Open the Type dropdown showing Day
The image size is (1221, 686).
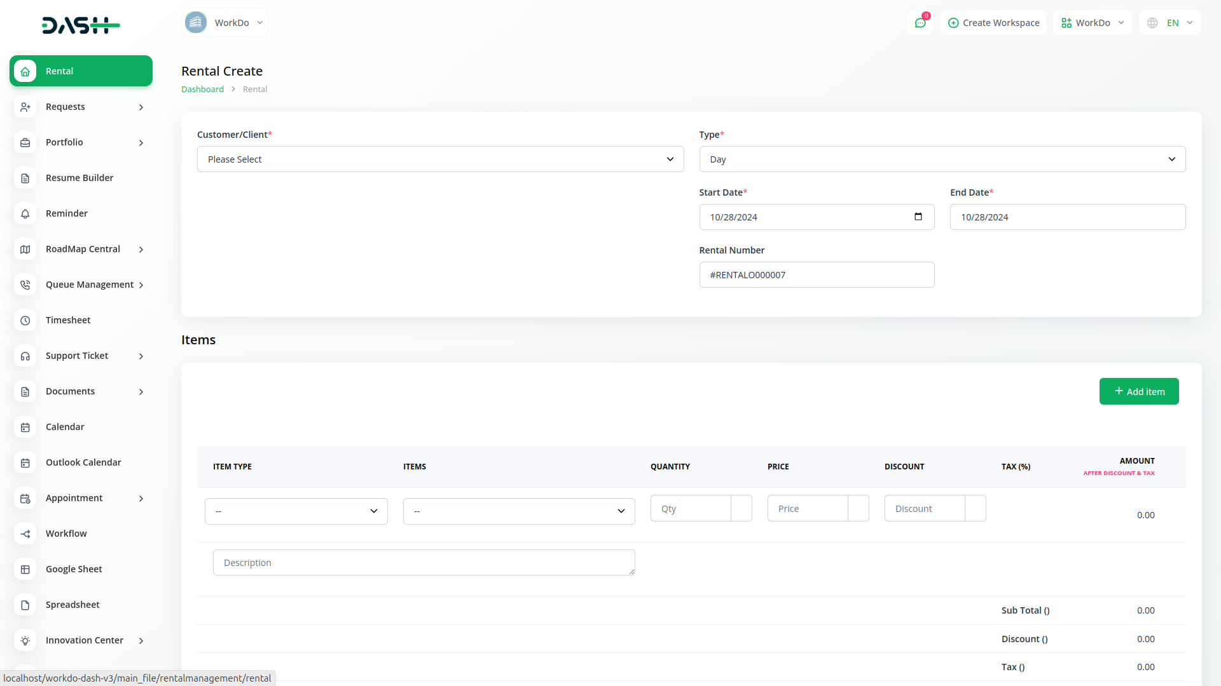(942, 159)
